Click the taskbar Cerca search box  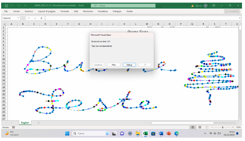pyautogui.click(x=91, y=134)
